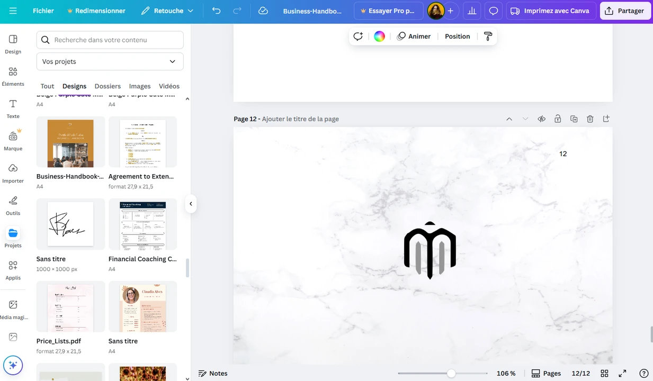
Task: Open the 106 % zoom level menu
Action: point(506,373)
